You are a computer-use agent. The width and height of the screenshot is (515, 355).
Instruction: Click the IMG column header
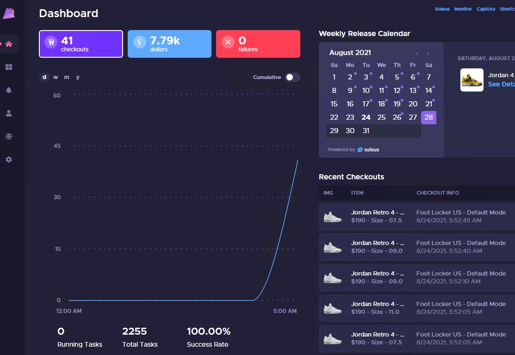pyautogui.click(x=328, y=193)
